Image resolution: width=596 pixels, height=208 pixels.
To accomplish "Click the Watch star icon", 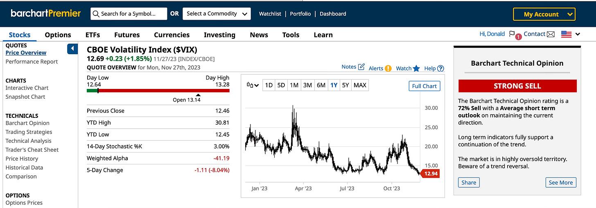I will [x=416, y=68].
